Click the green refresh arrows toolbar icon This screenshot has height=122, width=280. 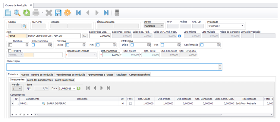(27, 13)
